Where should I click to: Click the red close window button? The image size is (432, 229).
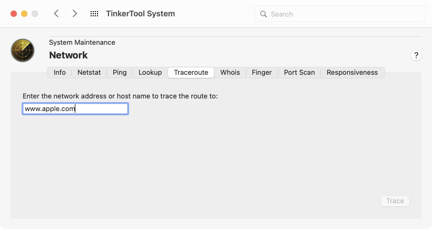(x=14, y=14)
